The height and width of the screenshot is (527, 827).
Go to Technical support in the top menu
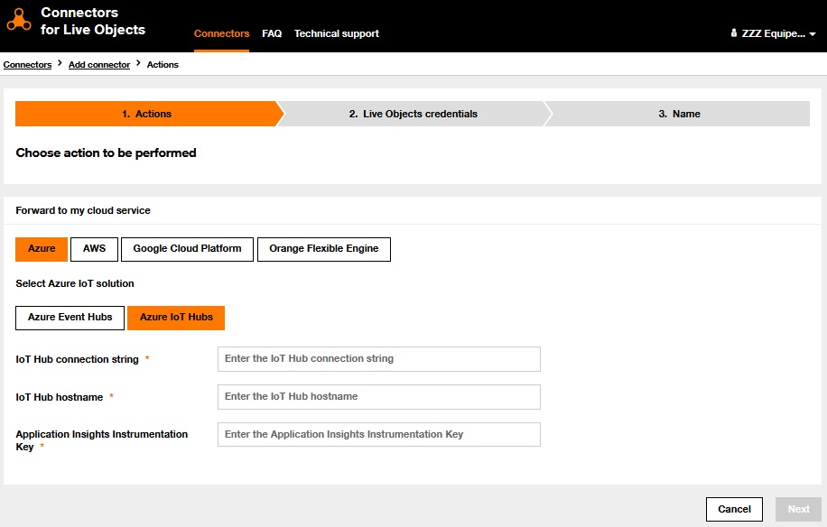pyautogui.click(x=337, y=33)
